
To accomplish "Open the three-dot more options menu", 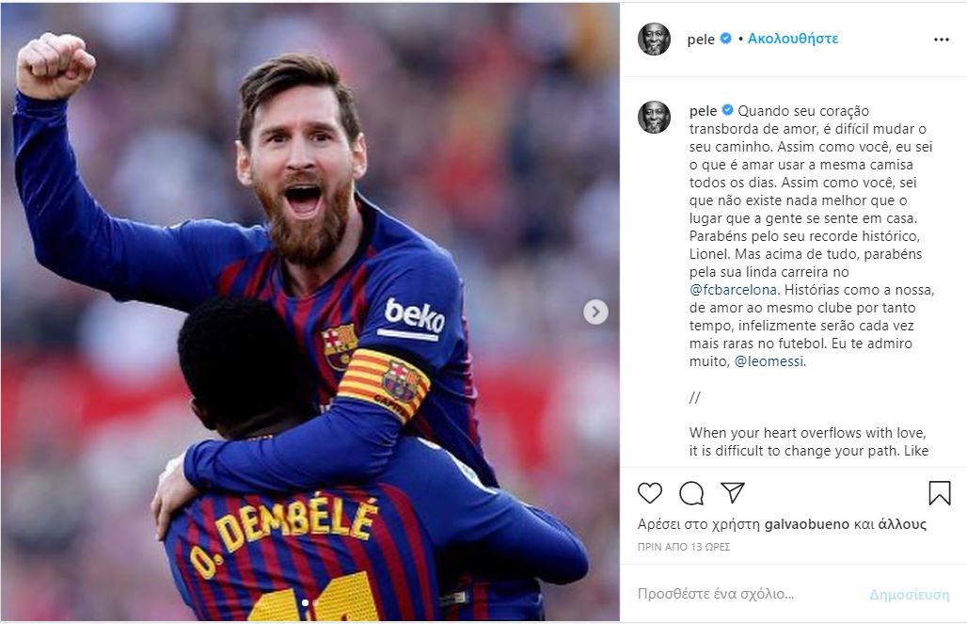I will (941, 40).
